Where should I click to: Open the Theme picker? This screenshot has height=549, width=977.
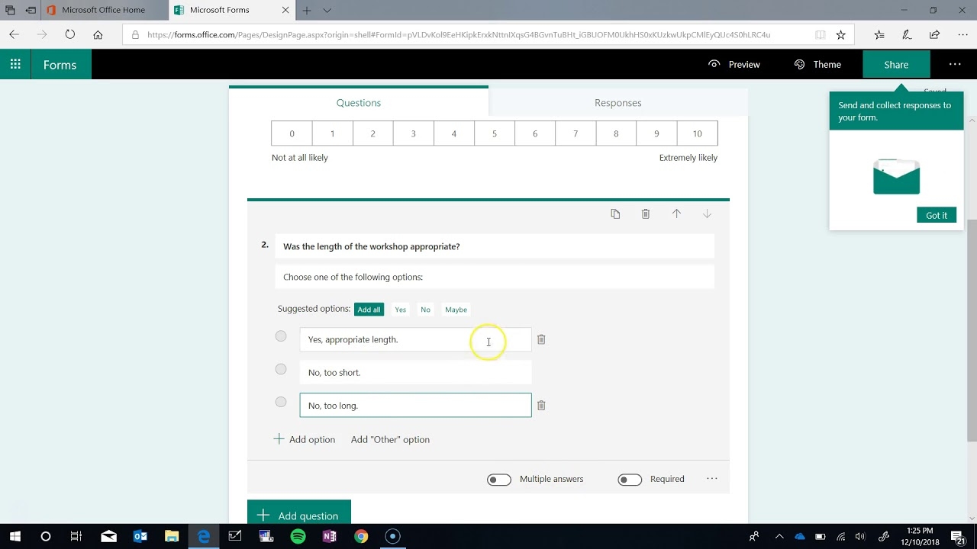pyautogui.click(x=817, y=65)
